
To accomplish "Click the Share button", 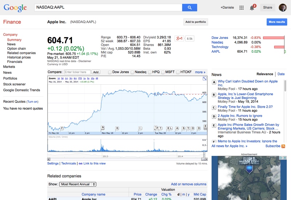I will (x=267, y=8).
